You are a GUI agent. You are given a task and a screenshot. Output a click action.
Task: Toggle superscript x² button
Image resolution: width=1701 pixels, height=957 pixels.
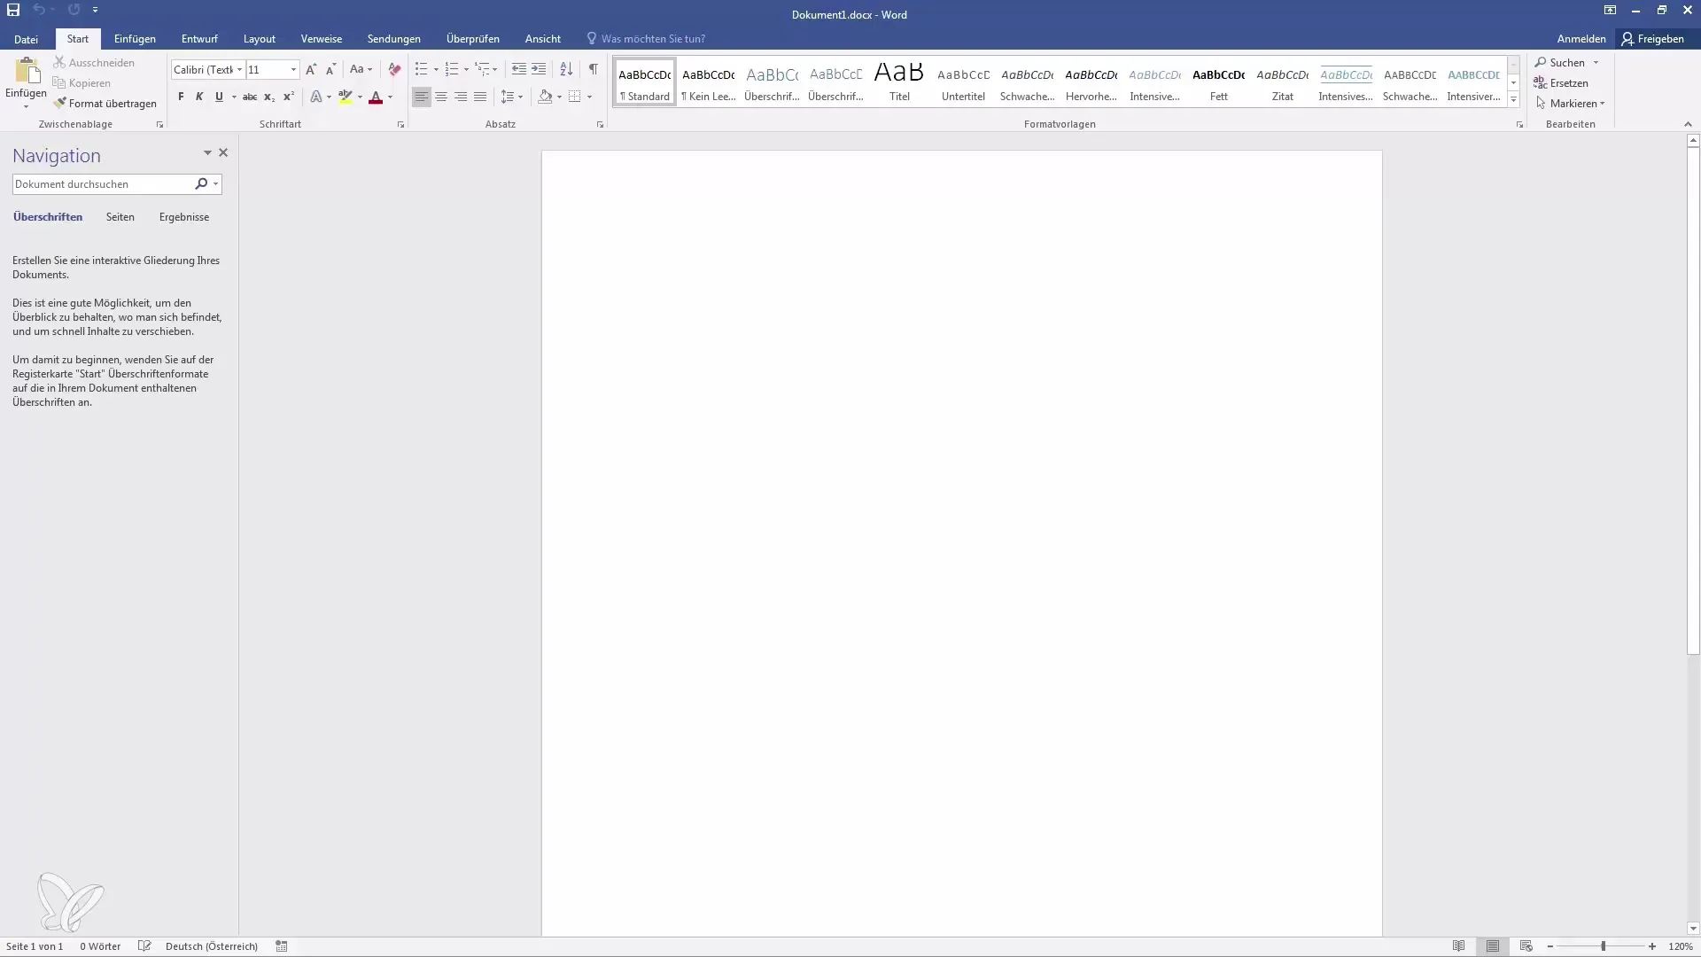[289, 97]
